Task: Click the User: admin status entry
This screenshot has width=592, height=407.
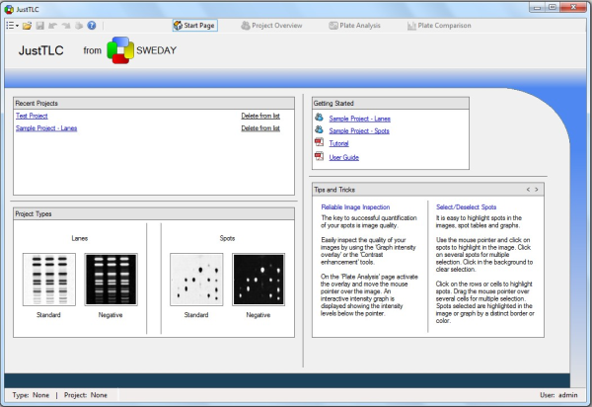Action: pos(558,395)
